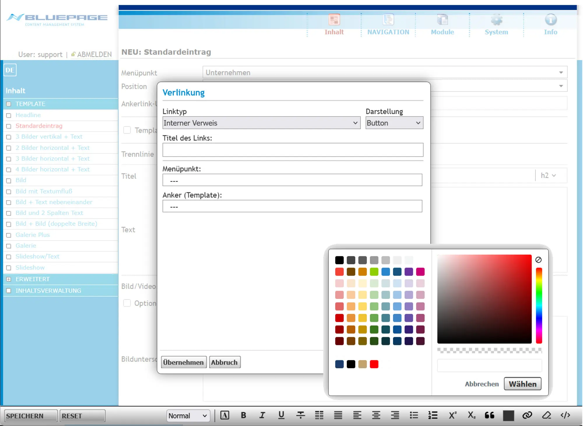Toggle bold formatting in editor toolbar

tap(243, 415)
